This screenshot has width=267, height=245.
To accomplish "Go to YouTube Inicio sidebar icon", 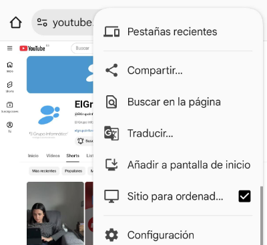I will [x=10, y=67].
